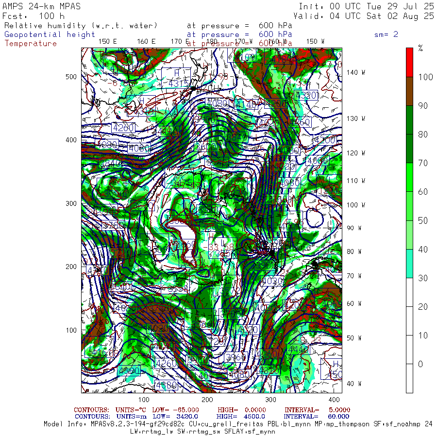Click the '4330' boxed contour label
The width and height of the screenshot is (437, 437).
click(306, 95)
